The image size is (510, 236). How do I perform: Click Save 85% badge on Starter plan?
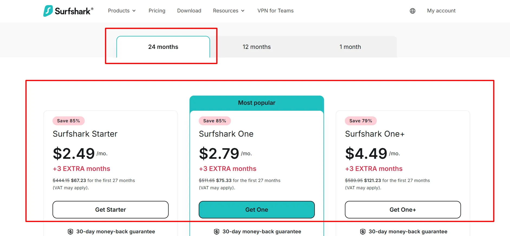68,121
